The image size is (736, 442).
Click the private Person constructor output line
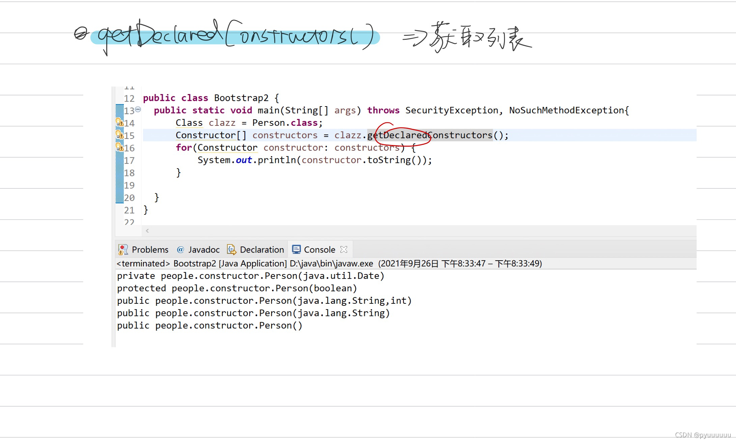250,276
